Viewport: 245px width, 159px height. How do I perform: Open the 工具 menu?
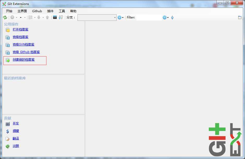[62, 11]
